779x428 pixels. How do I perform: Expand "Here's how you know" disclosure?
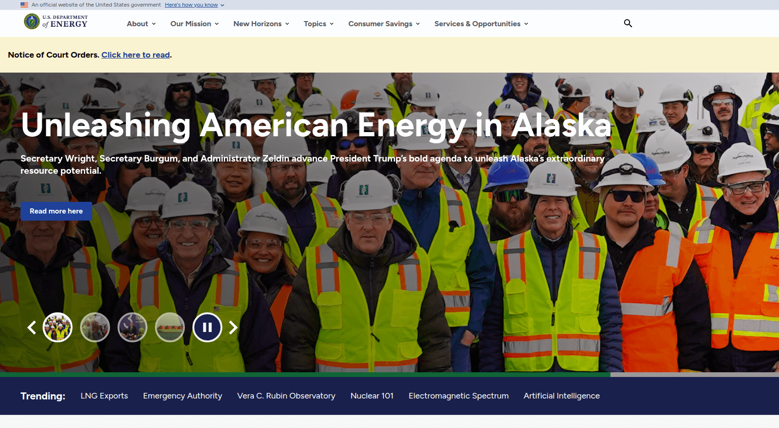(194, 5)
